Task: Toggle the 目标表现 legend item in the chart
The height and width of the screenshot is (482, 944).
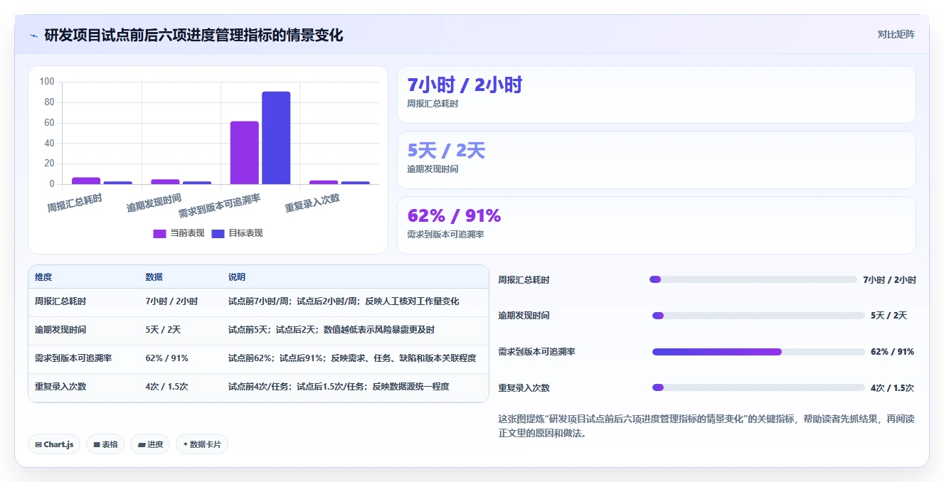Action: click(x=237, y=233)
